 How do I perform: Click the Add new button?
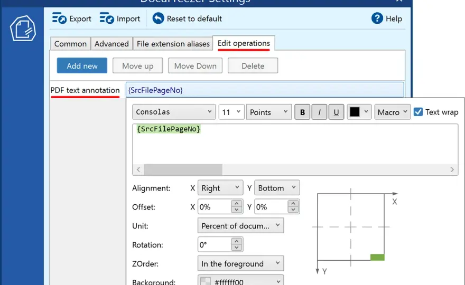pyautogui.click(x=82, y=65)
